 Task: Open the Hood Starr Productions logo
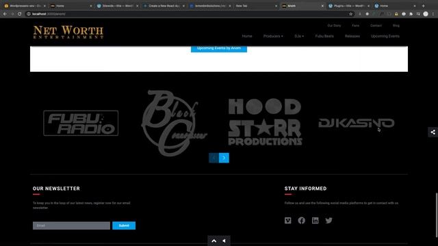[265, 122]
